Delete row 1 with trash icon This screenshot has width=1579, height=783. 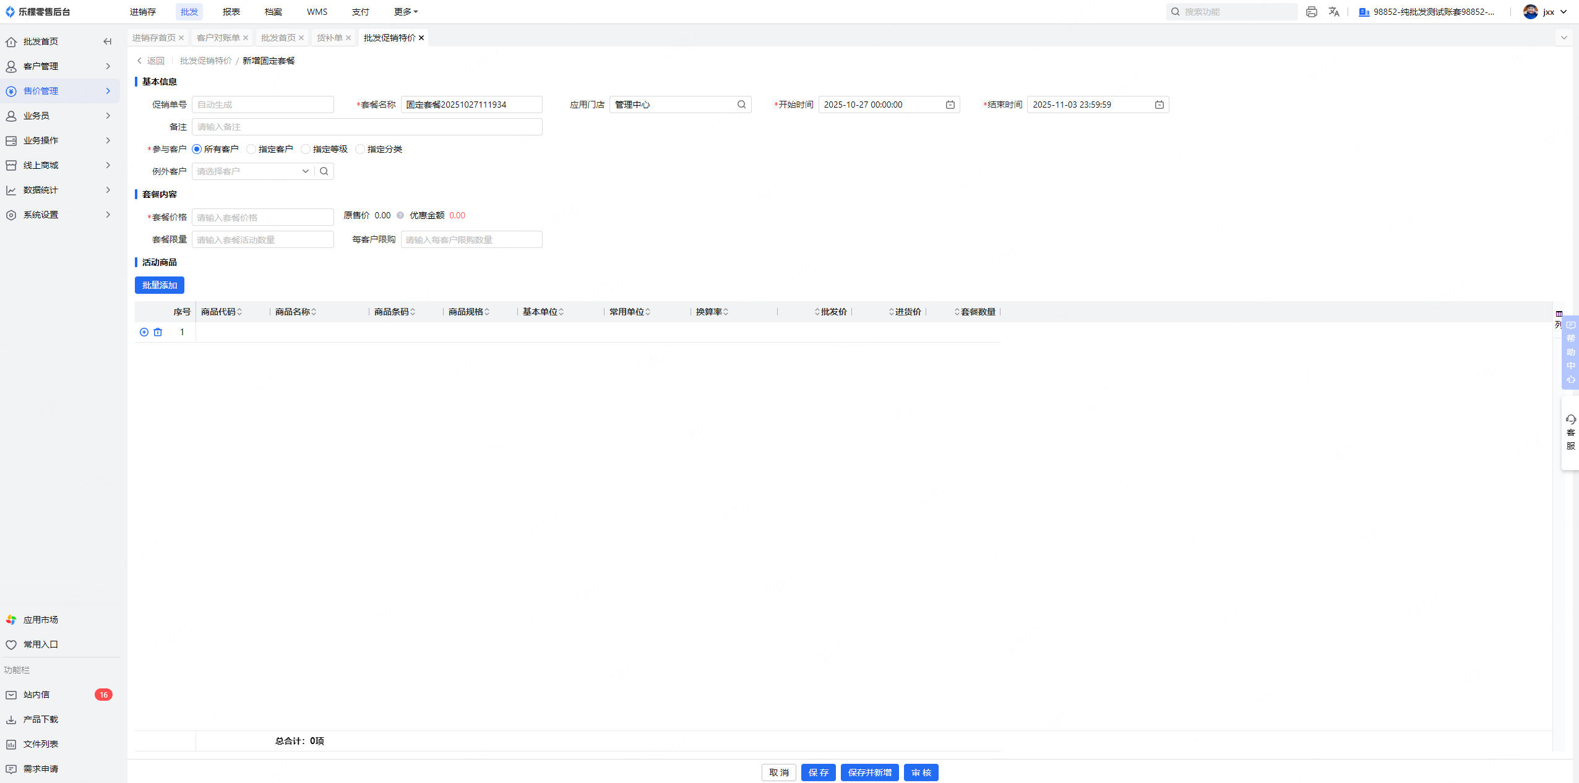158,332
